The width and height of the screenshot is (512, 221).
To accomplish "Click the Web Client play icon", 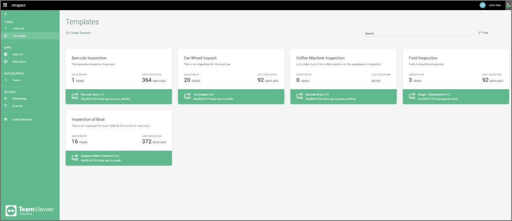I will pos(6,62).
